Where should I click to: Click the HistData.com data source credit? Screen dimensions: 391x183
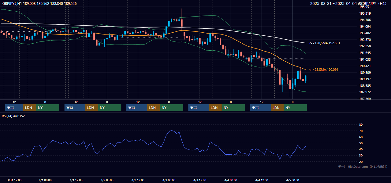(x=363, y=167)
